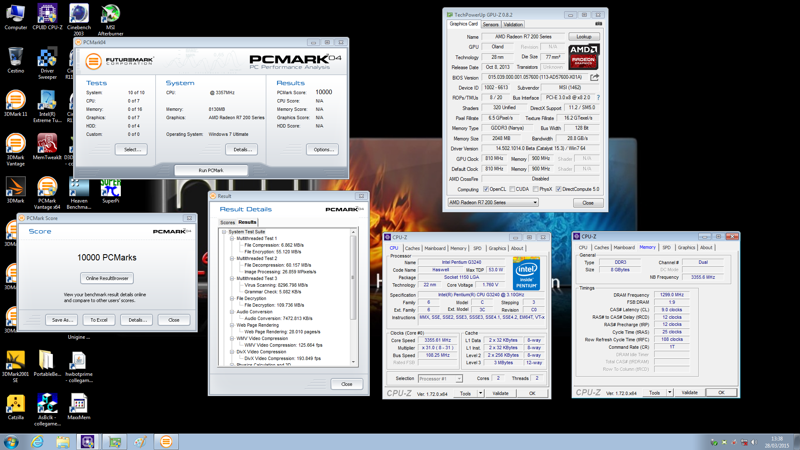800x450 pixels.
Task: Click system clock in taskbar tray
Action: (777, 442)
